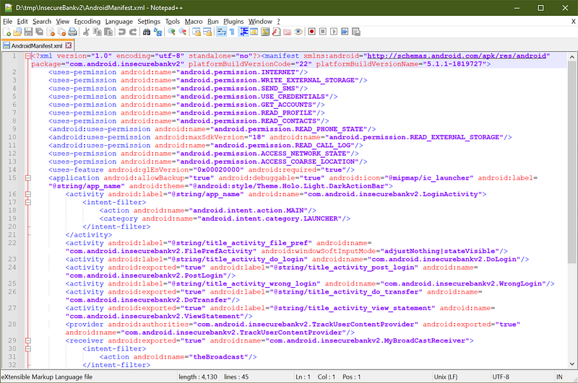
Task: Undo the last action
Action: pyautogui.click(x=121, y=32)
